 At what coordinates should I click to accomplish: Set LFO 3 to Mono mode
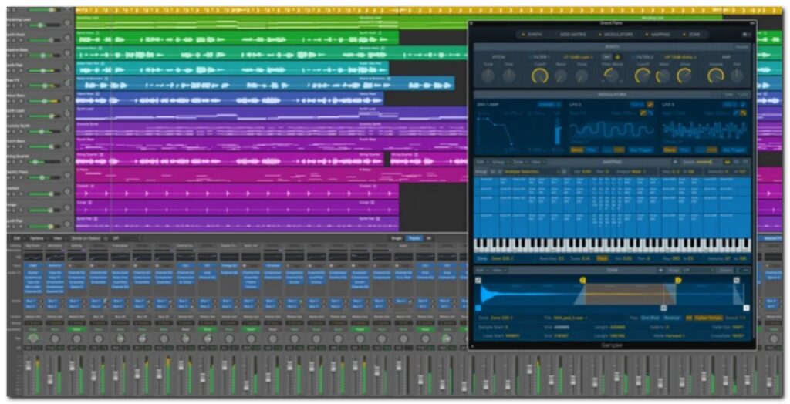(x=670, y=150)
